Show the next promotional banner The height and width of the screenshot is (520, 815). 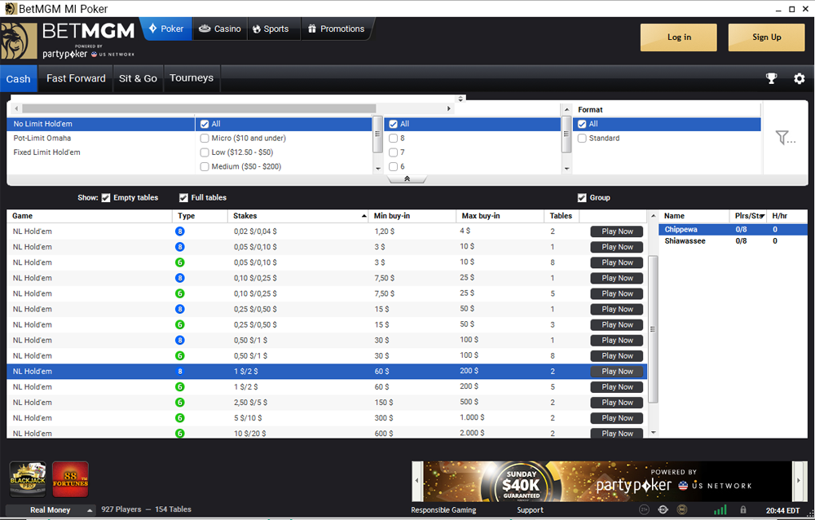tap(799, 481)
